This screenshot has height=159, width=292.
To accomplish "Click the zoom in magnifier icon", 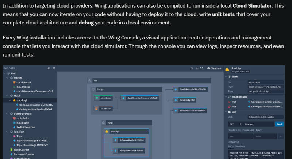I will coord(197,68).
